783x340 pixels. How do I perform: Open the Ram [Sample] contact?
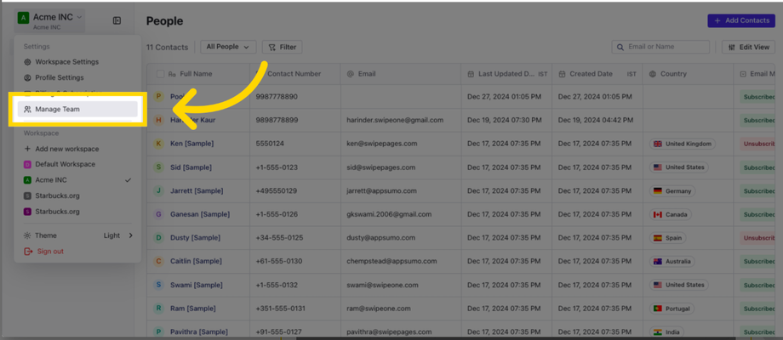[x=192, y=309]
